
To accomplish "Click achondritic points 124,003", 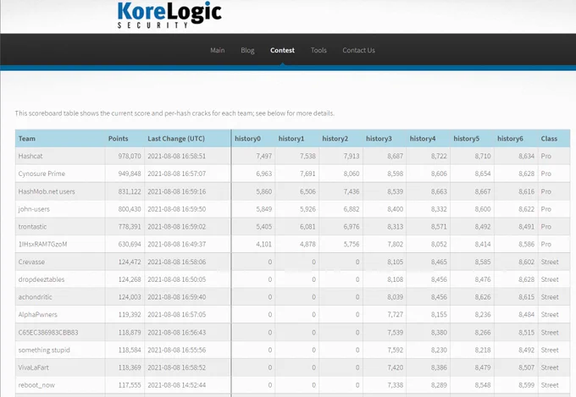I will coord(130,297).
